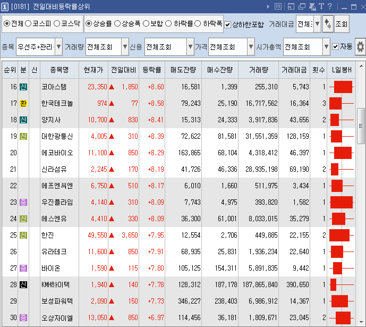Open help via the question mark icon

pos(330,6)
